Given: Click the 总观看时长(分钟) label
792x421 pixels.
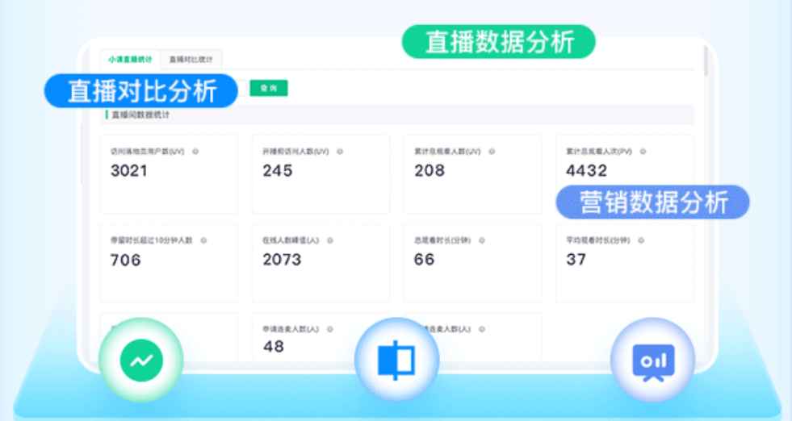Looking at the screenshot, I should [x=442, y=240].
